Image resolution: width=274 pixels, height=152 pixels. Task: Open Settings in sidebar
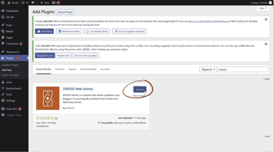click(10, 101)
